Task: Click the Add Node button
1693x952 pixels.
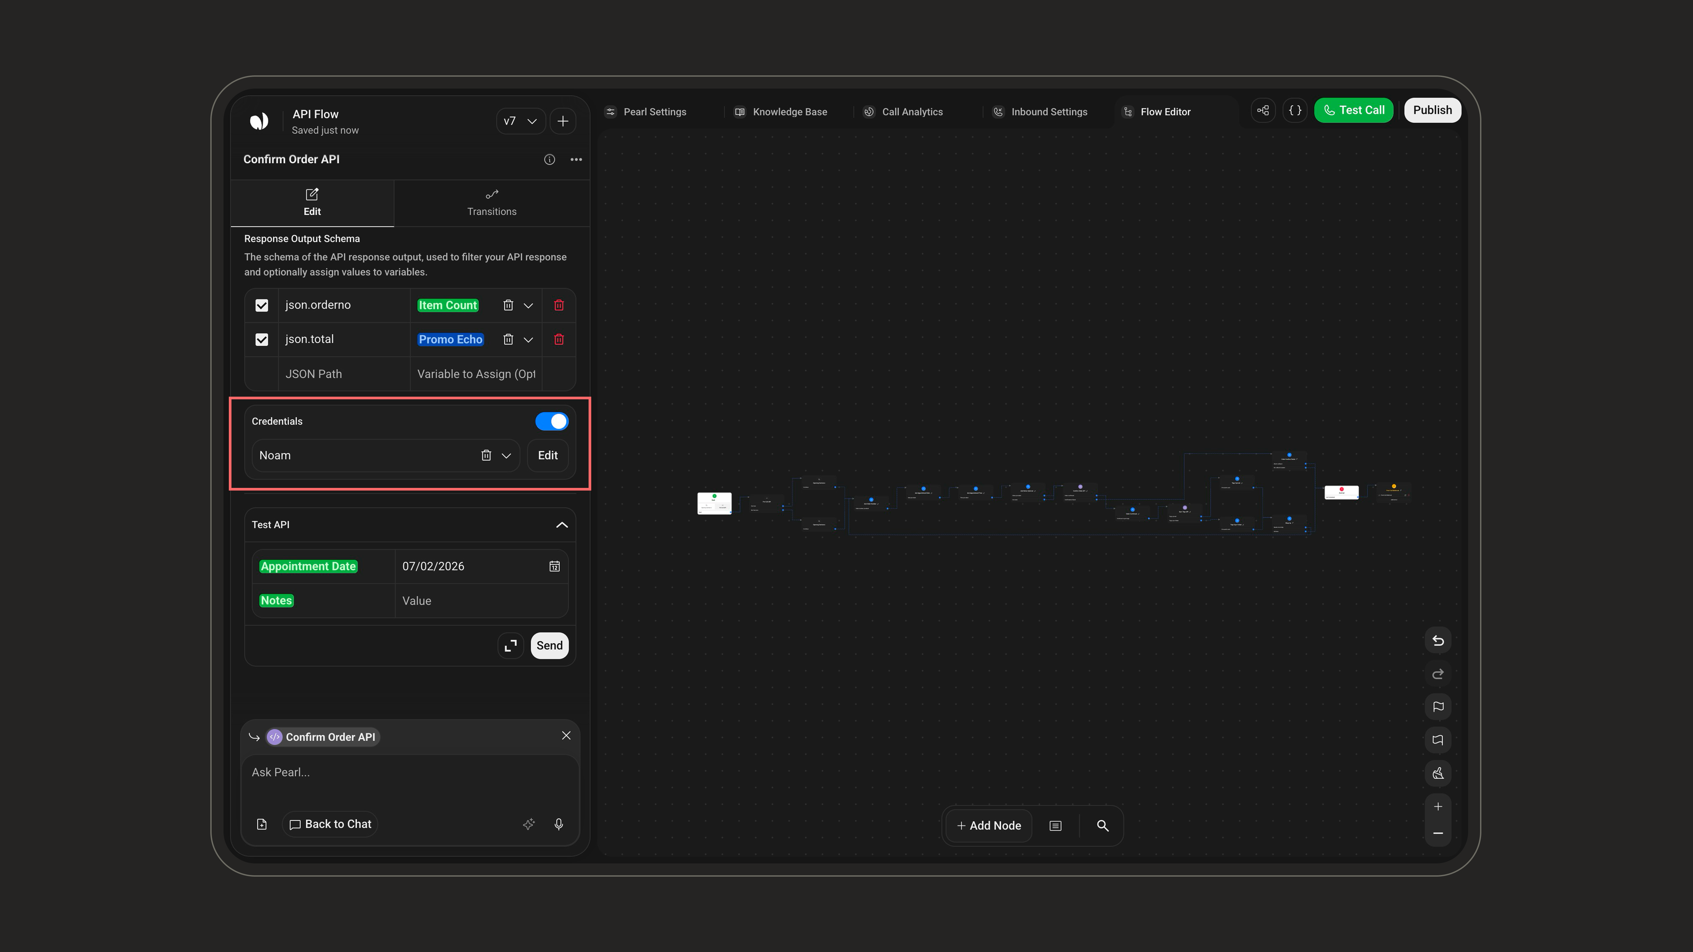Action: [990, 826]
